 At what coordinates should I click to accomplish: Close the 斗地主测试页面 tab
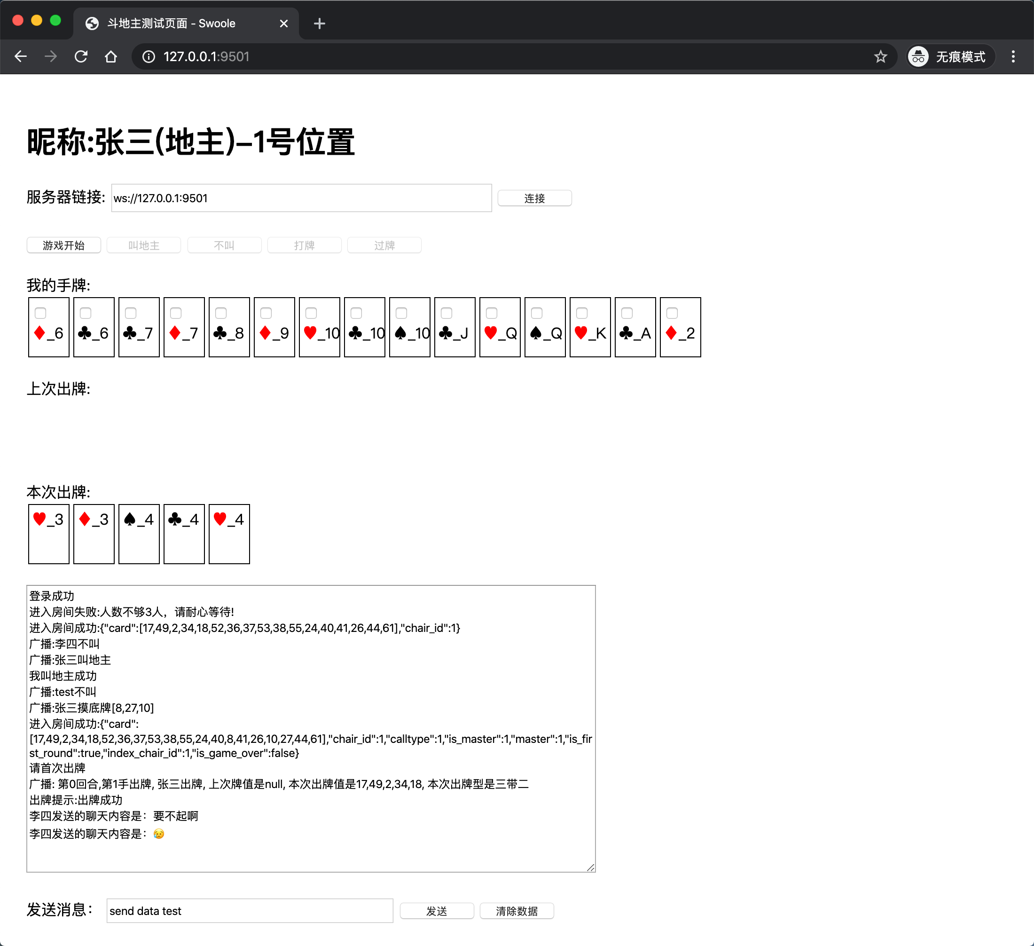point(283,24)
